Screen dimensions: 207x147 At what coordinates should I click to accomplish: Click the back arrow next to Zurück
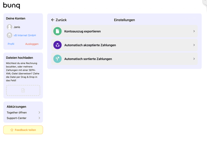tap(53, 20)
